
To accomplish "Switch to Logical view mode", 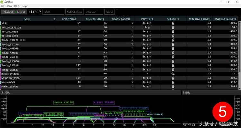I will click(x=20, y=12).
